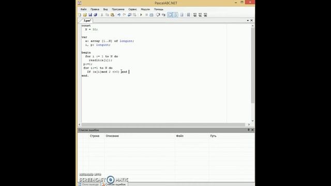Click the Строка column header

pos(95,136)
